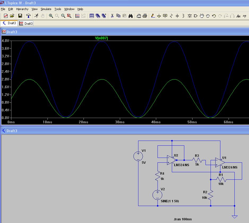Switch to the Draft3 waveform tab
Image resolution: width=249 pixels, height=223 pixels.
[x=26, y=23]
